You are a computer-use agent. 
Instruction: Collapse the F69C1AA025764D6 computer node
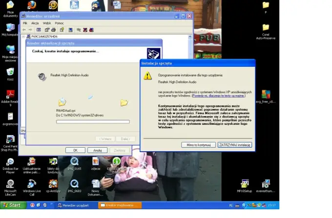23,37
